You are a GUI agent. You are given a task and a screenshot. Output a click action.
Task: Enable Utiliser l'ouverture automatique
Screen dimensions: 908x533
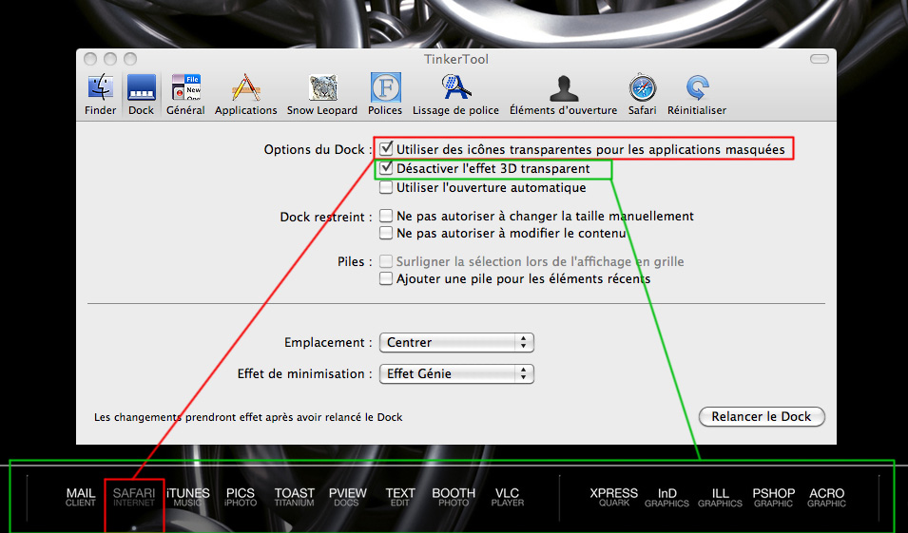point(386,187)
